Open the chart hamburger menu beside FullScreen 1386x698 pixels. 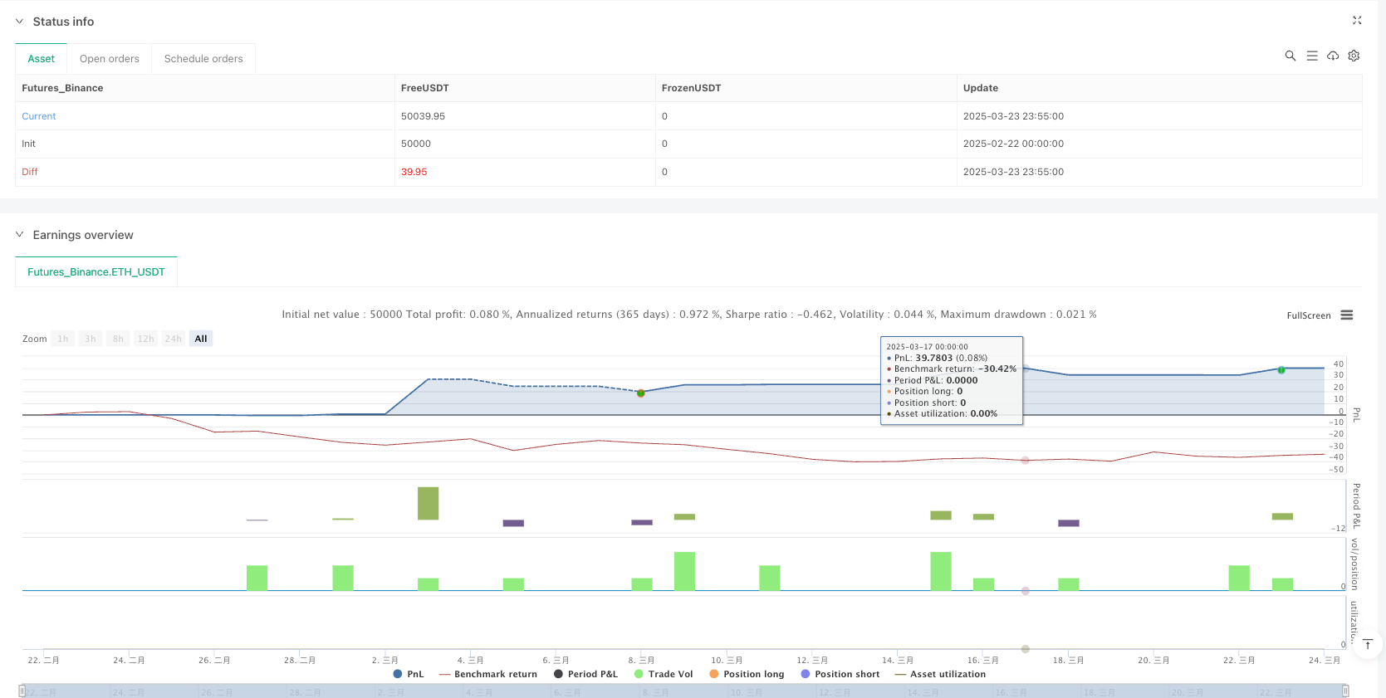(1347, 315)
